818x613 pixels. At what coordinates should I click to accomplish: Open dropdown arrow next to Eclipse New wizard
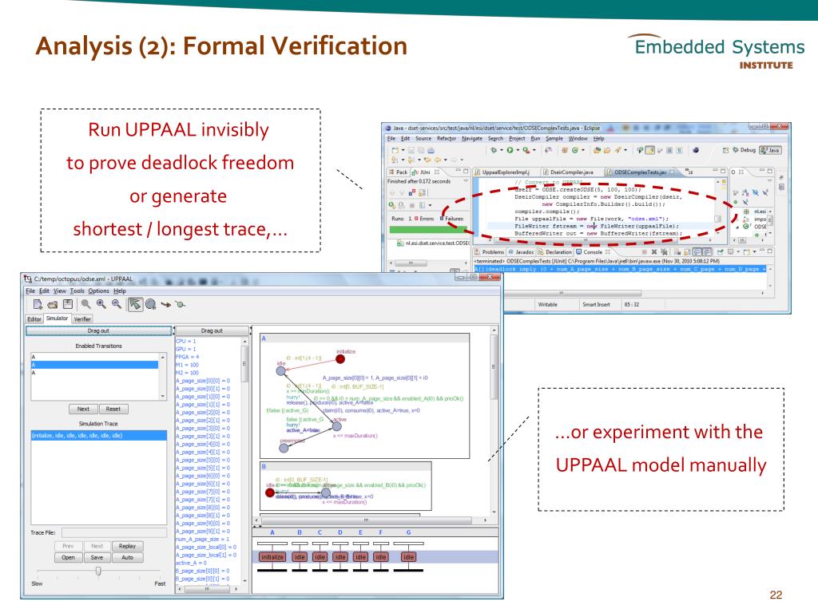(403, 150)
